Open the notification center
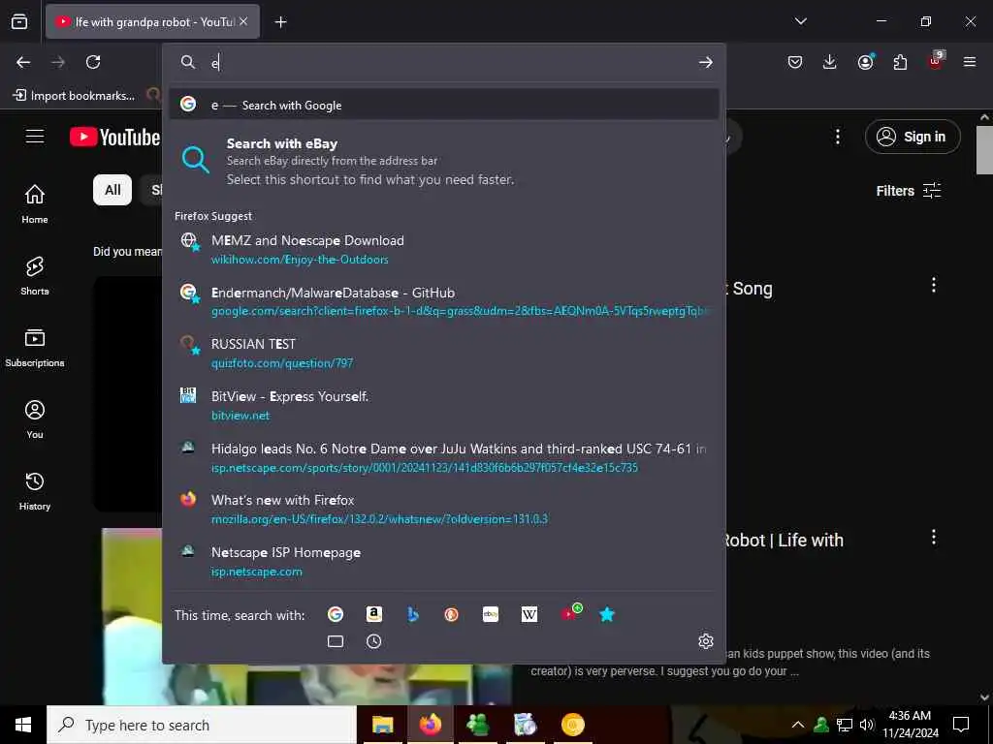 pos(961,725)
